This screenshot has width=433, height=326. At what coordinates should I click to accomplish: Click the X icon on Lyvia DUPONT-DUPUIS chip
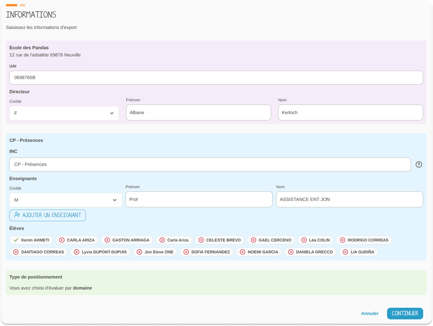tap(77, 252)
